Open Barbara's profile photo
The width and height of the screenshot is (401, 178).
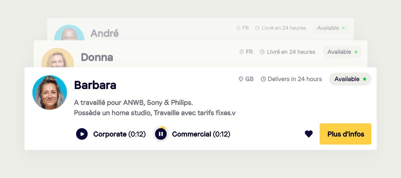click(x=49, y=93)
